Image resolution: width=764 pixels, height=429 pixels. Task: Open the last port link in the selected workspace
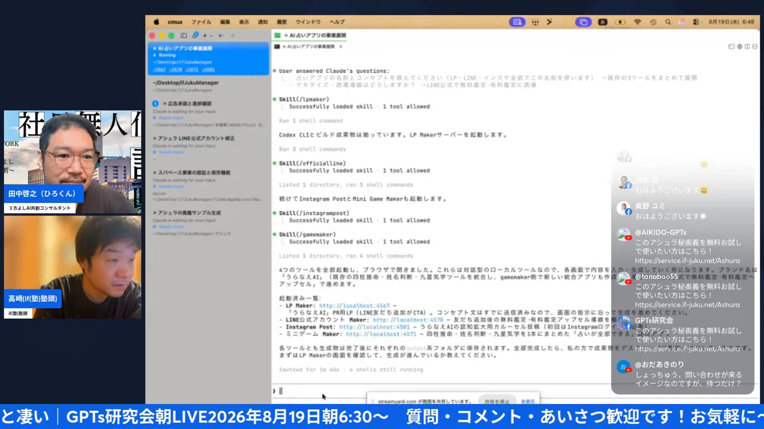[208, 70]
